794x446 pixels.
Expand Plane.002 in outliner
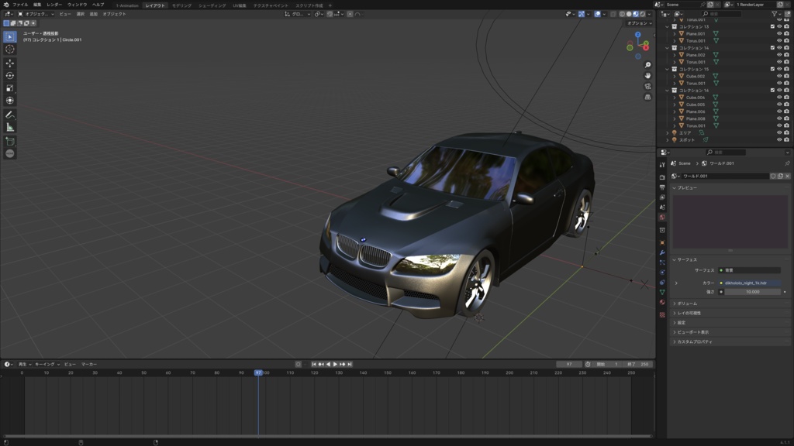[x=675, y=55]
